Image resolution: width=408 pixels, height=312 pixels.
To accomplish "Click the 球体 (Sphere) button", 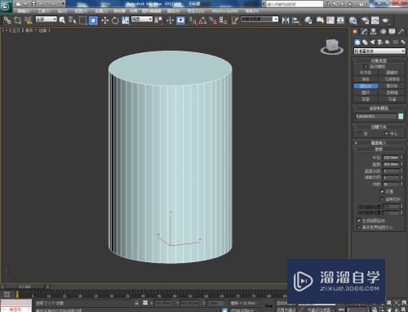I will tap(366, 79).
